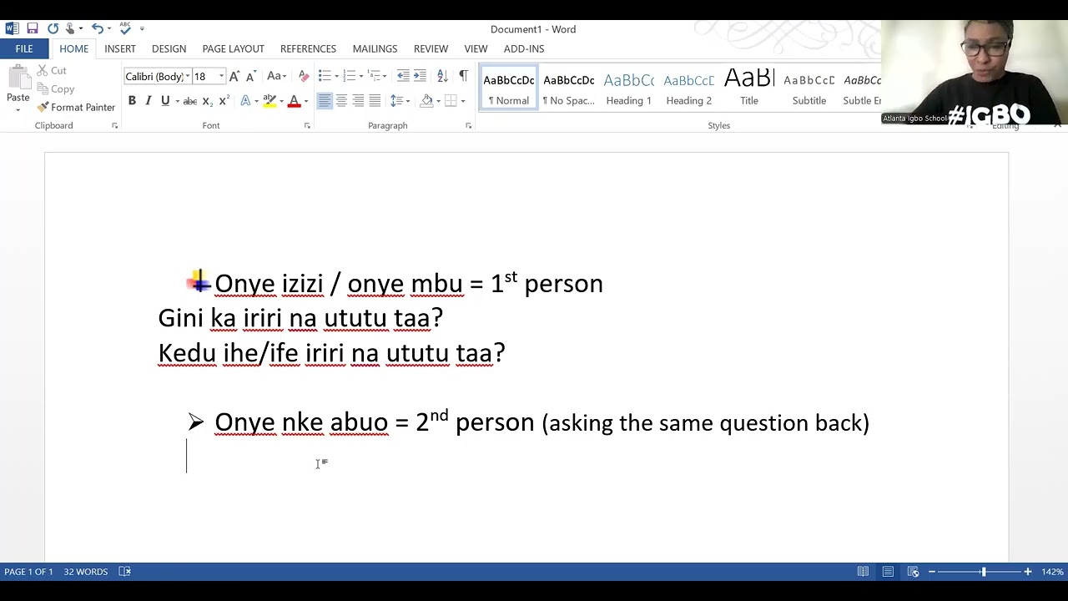The width and height of the screenshot is (1068, 601).
Task: Apply Title style
Action: tap(749, 88)
